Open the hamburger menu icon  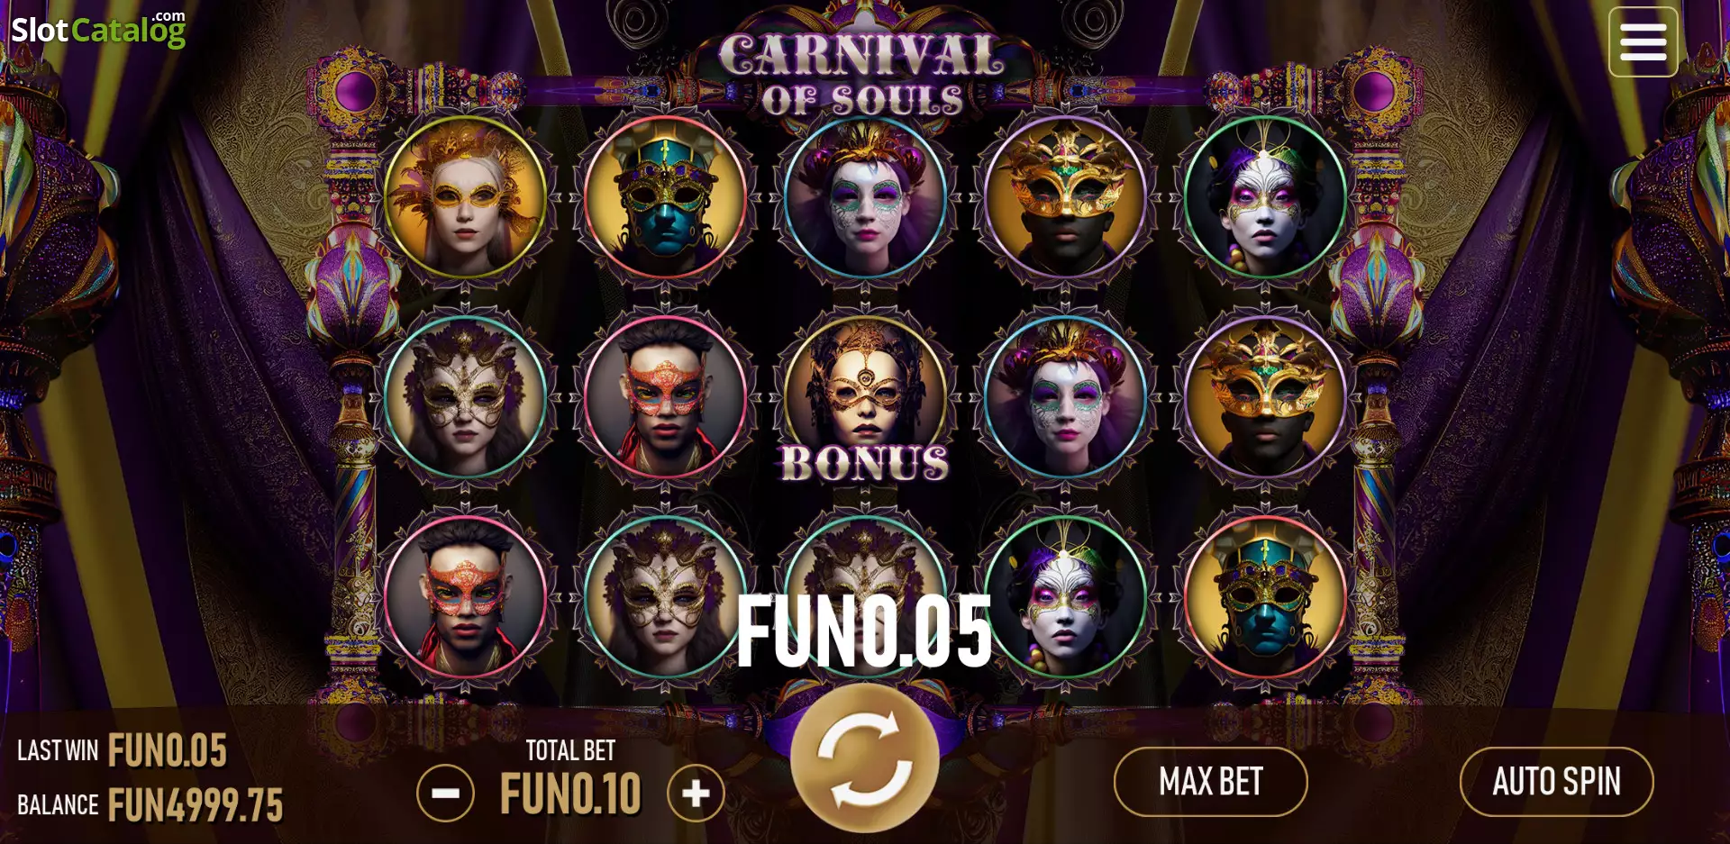(x=1643, y=41)
